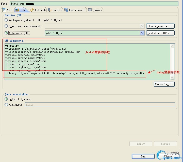This screenshot has width=183, height=162.
Task: Click the Environments... button
Action: (160, 26)
